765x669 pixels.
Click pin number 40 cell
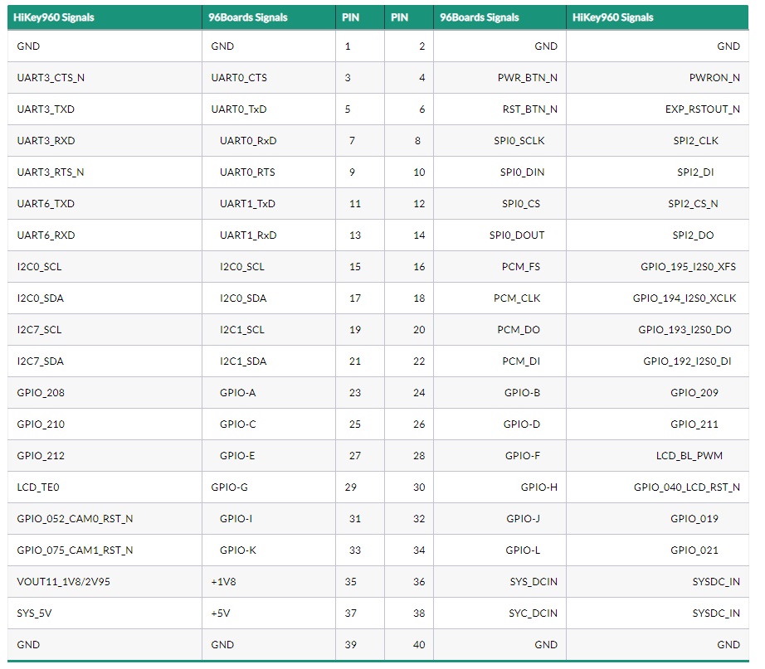coord(409,645)
